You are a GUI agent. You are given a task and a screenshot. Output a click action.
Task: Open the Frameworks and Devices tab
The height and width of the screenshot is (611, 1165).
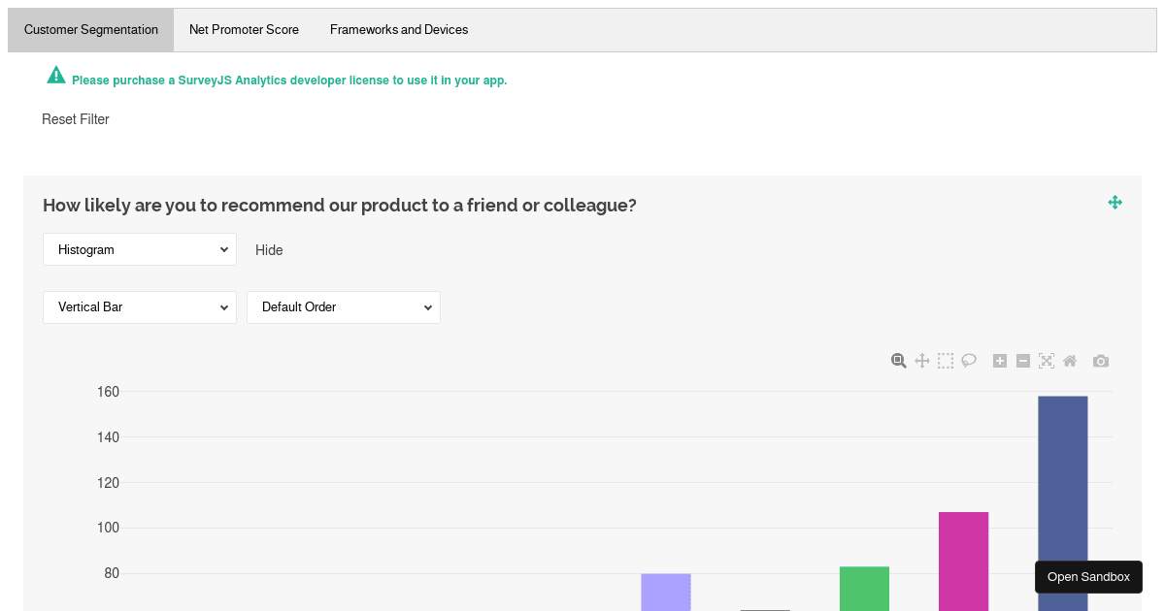tap(398, 29)
